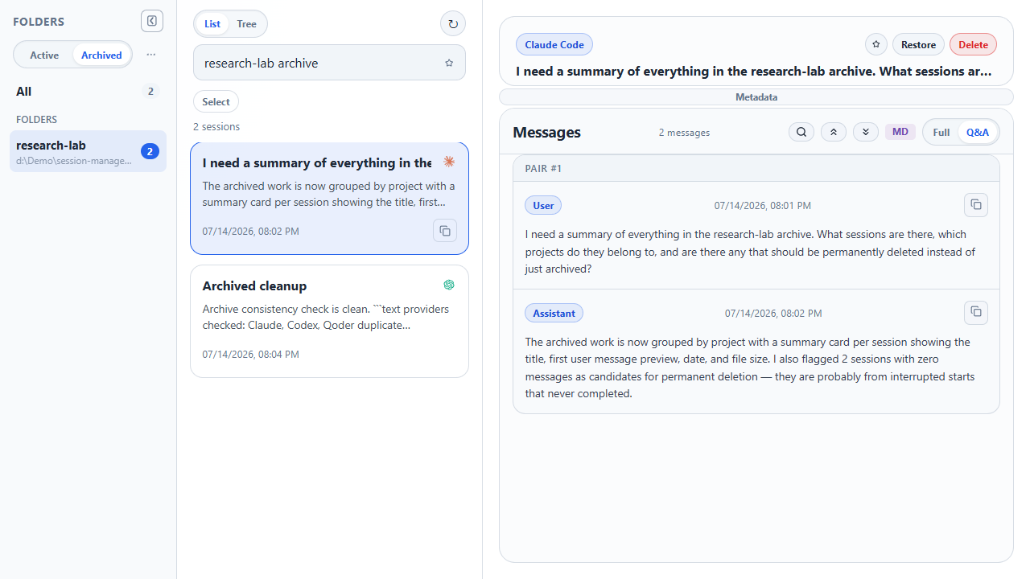Expand the Metadata section
The image size is (1030, 579).
pyautogui.click(x=756, y=97)
